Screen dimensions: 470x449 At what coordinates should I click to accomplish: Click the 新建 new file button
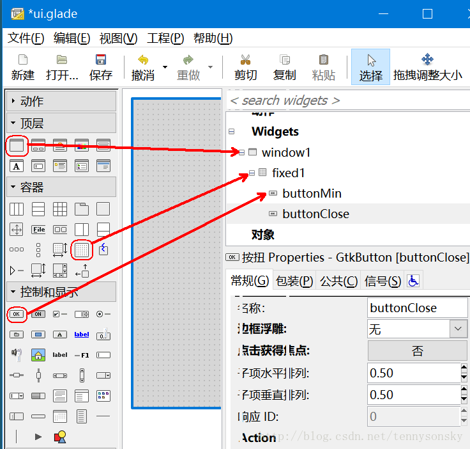pos(23,67)
